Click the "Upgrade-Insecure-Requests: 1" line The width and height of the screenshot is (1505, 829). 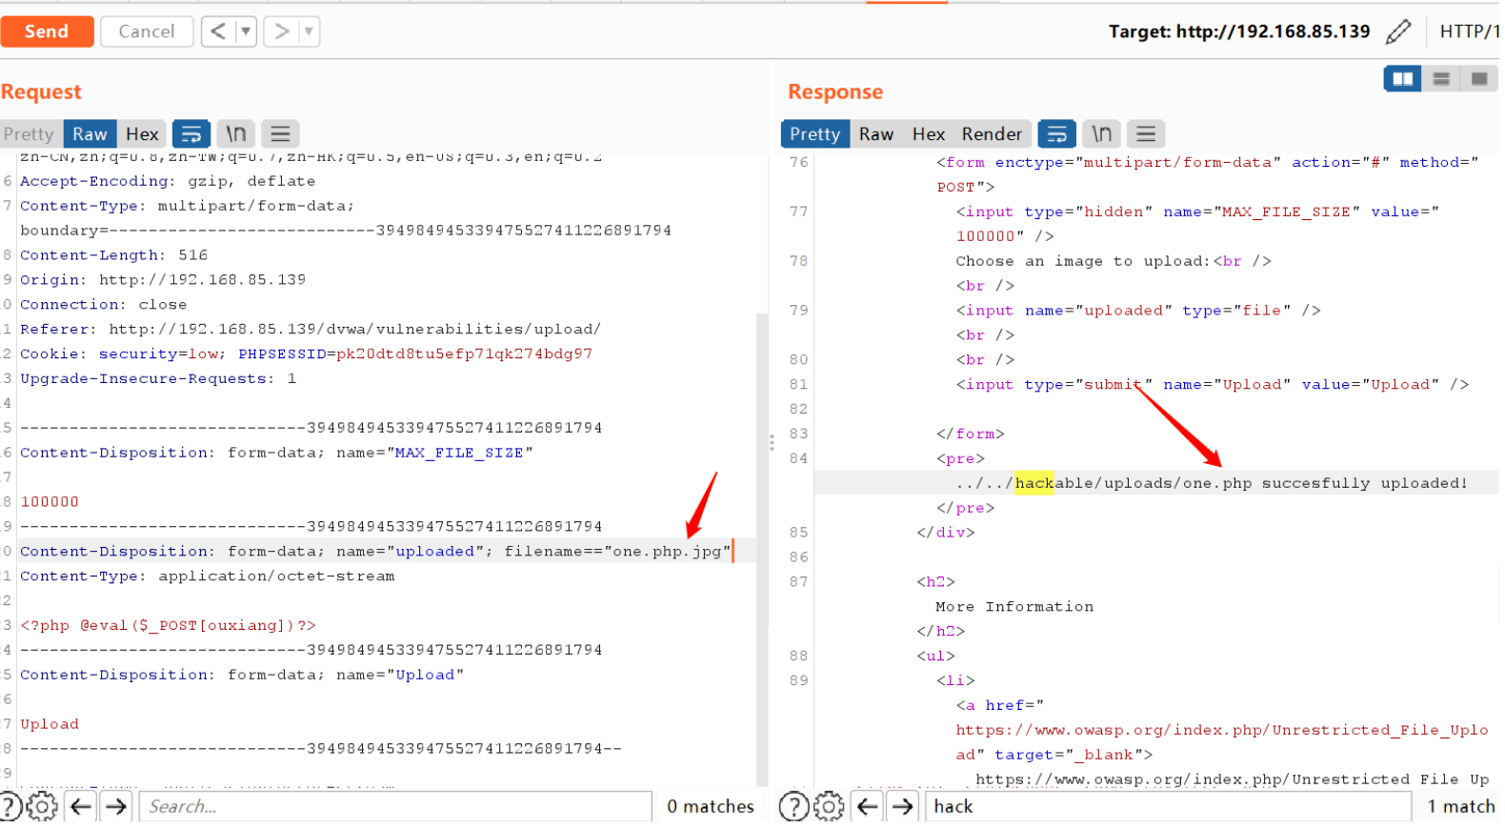point(158,378)
